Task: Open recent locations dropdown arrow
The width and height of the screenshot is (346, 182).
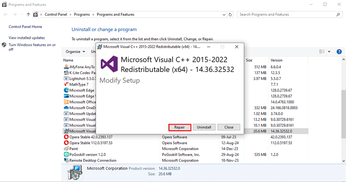Action: click(x=22, y=15)
